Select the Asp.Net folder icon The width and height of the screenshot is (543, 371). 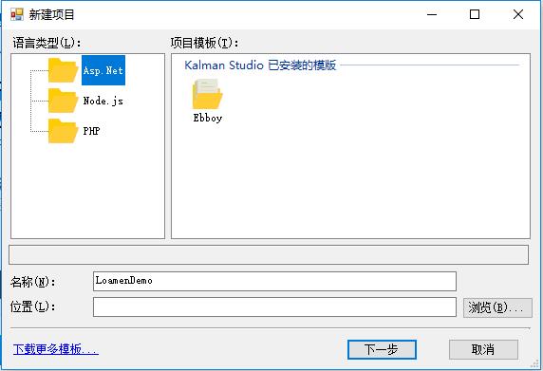63,70
